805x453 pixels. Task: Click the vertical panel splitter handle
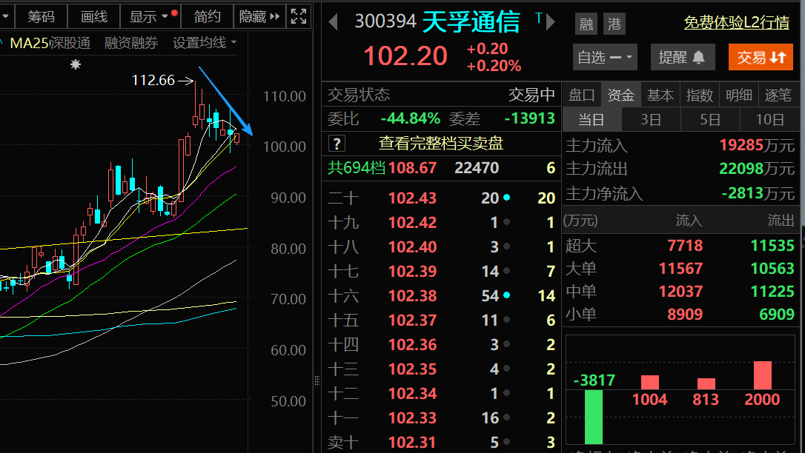317,380
